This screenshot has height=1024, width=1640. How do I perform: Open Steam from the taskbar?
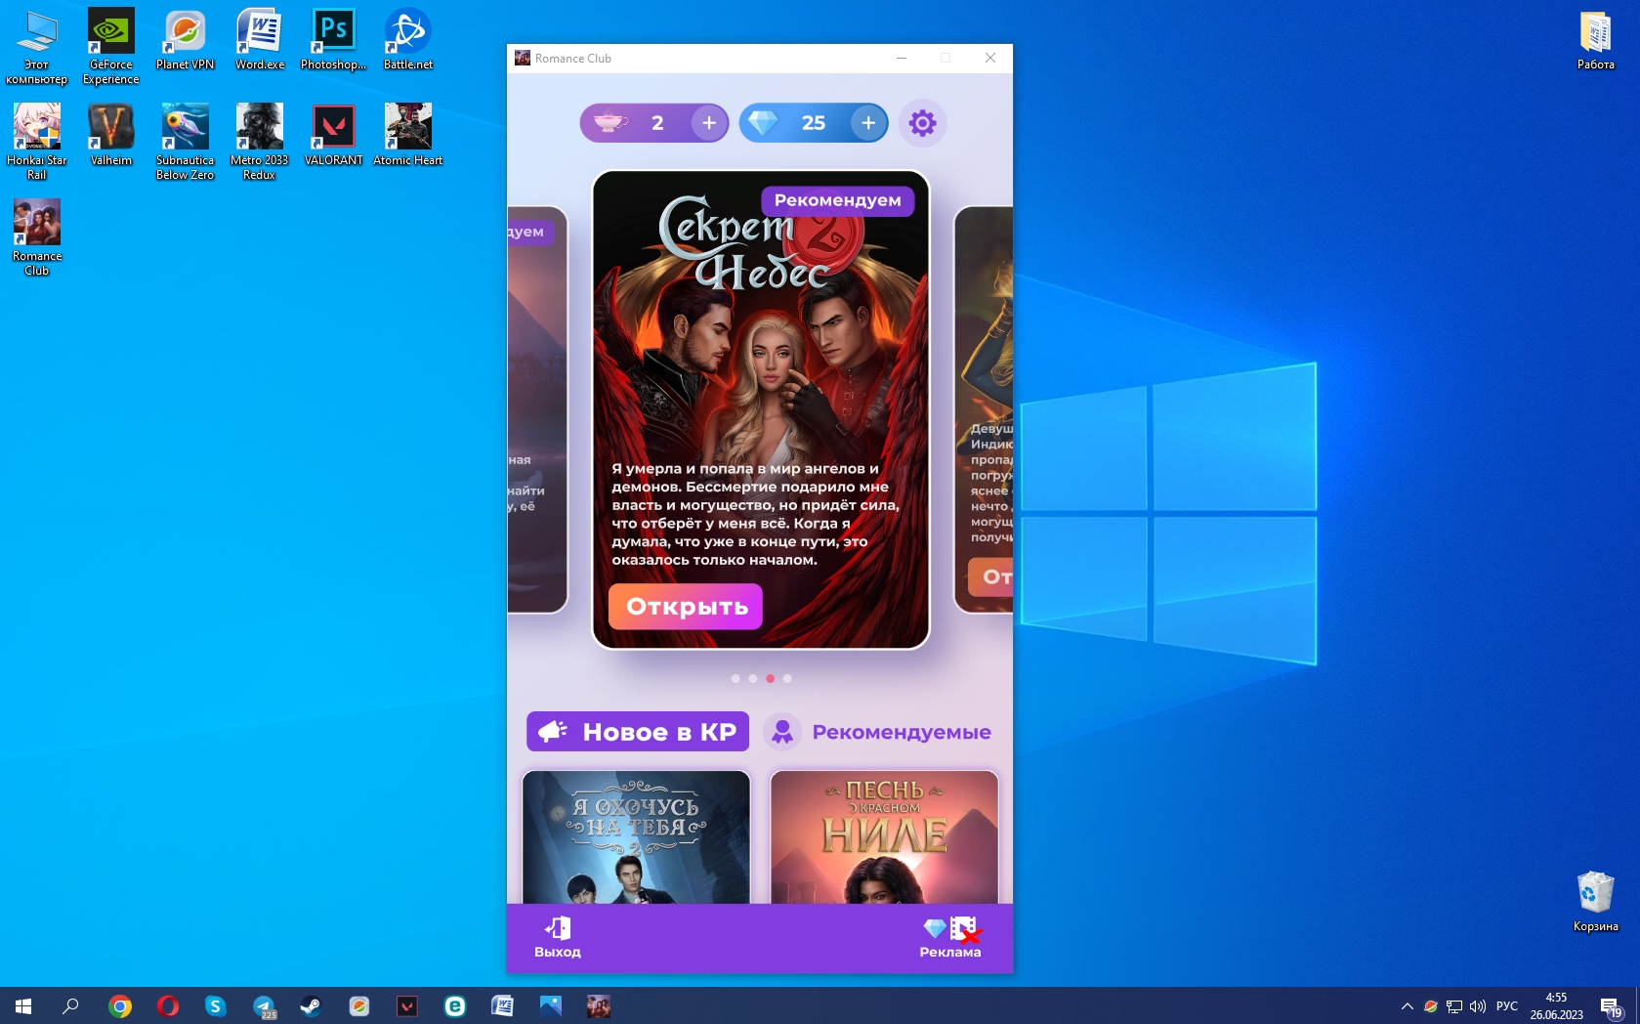pyautogui.click(x=311, y=1005)
